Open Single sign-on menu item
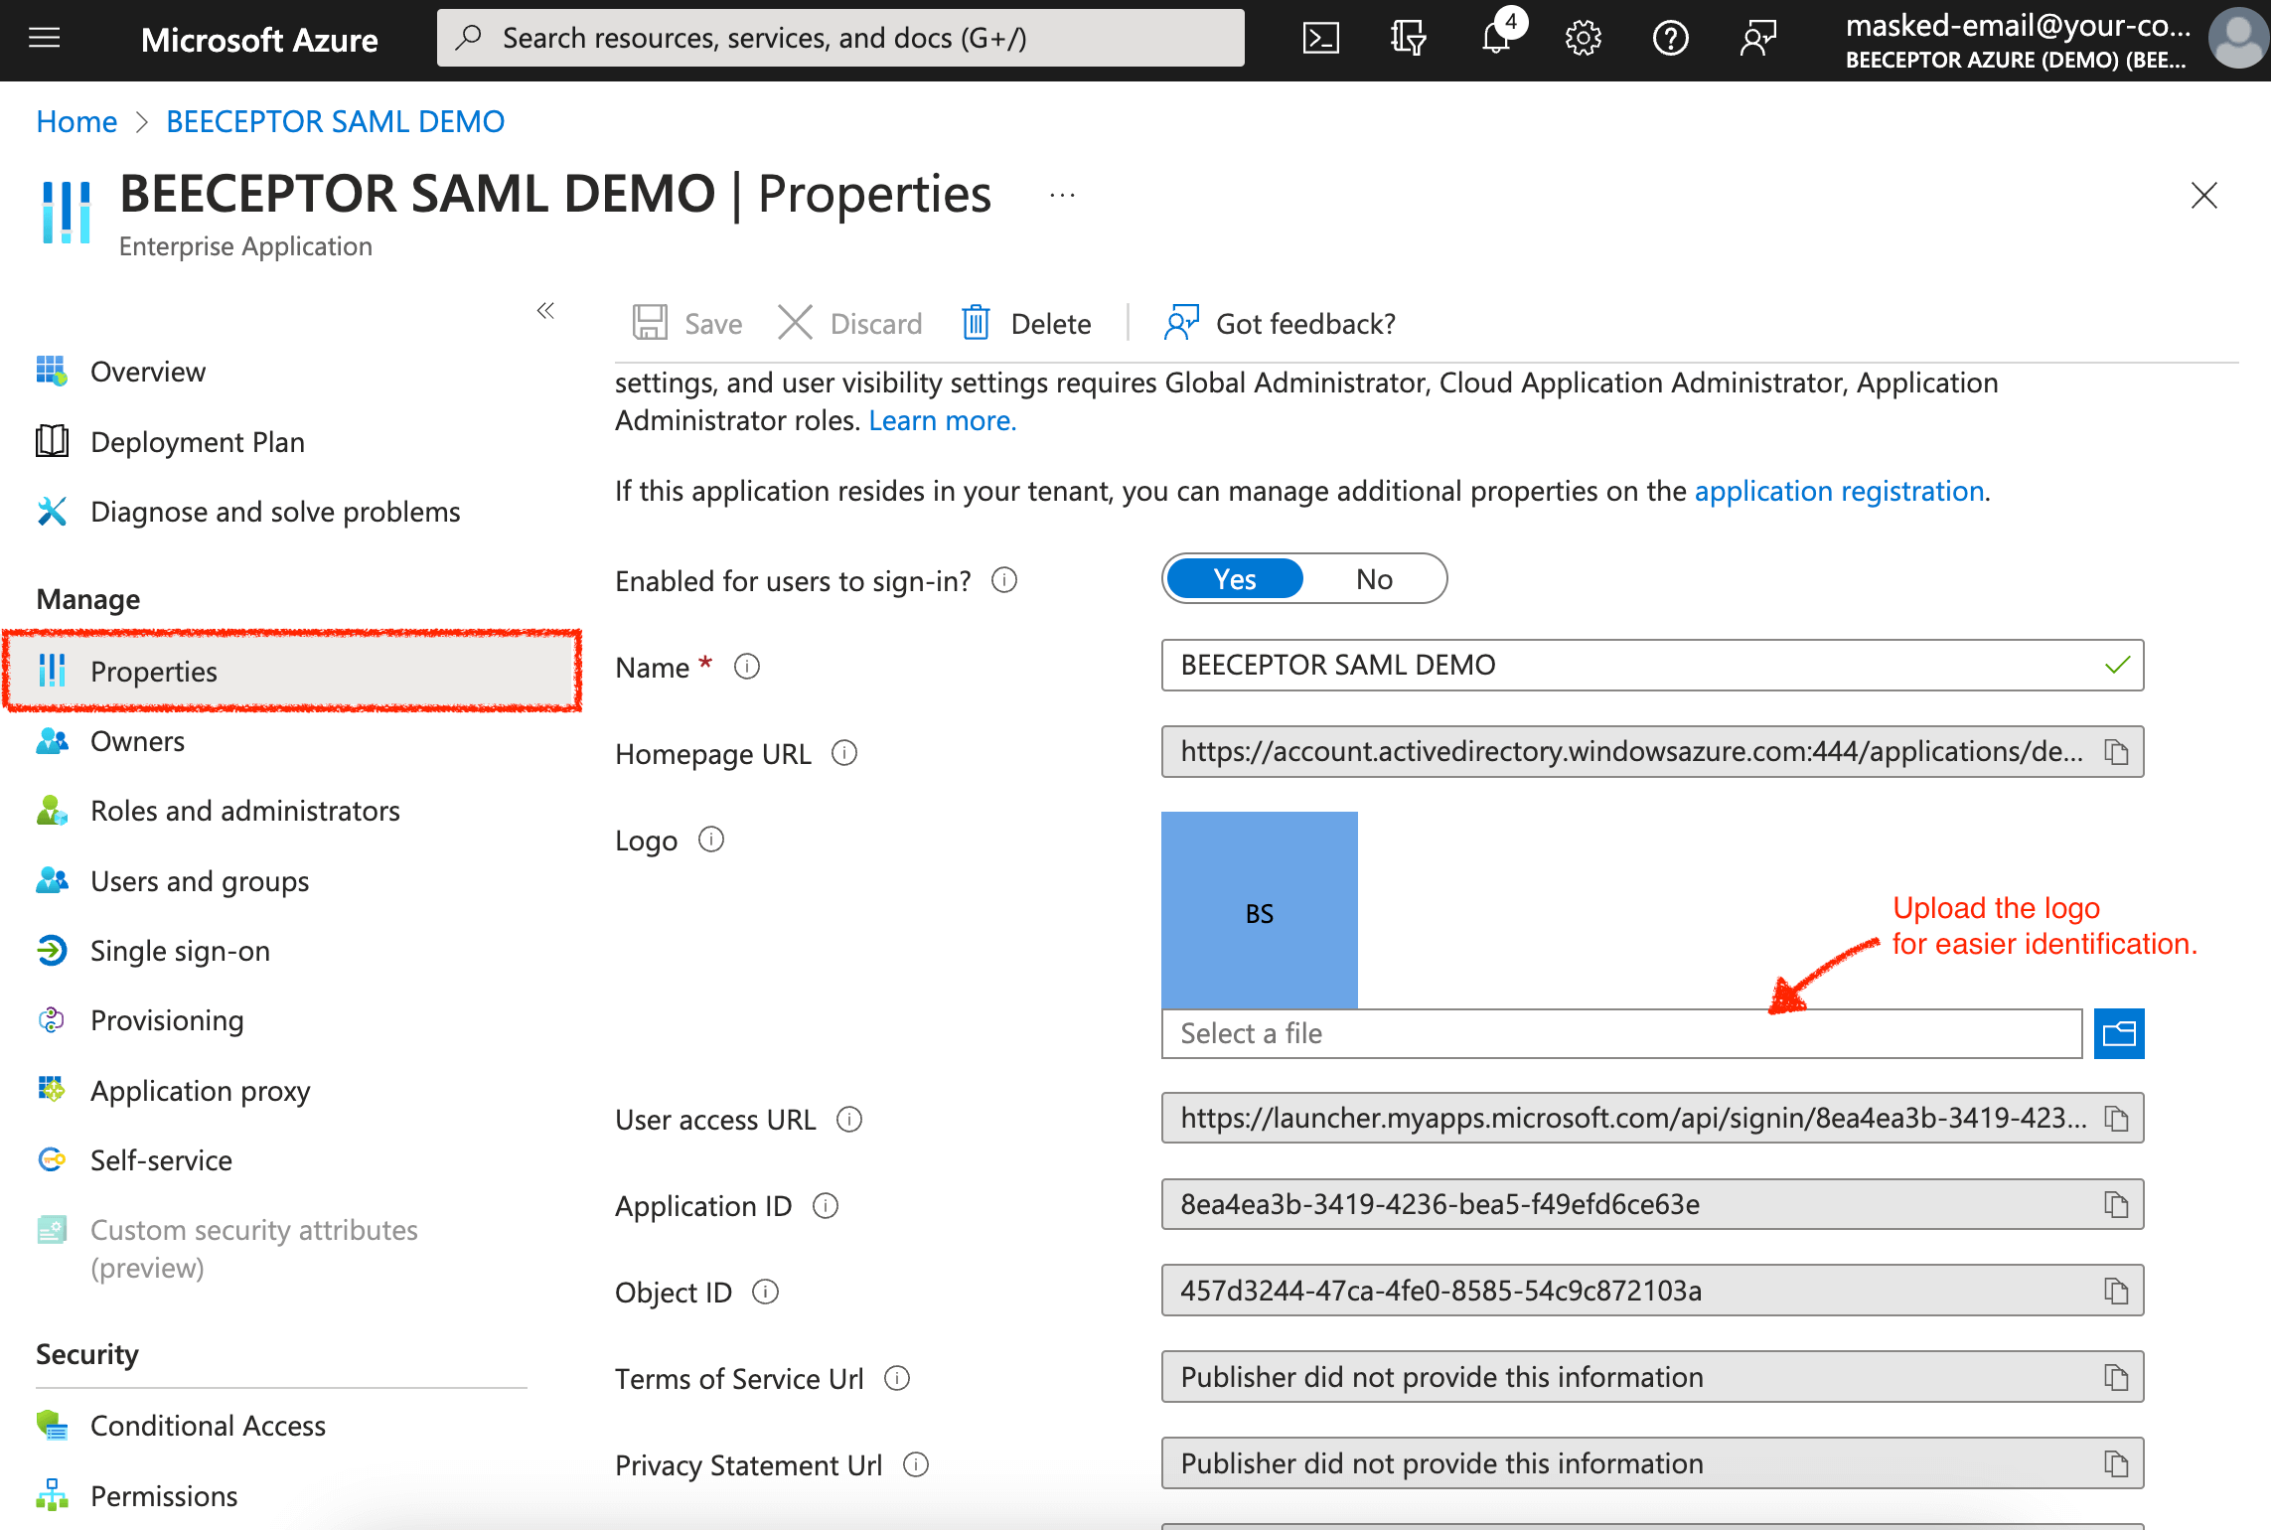This screenshot has width=2271, height=1530. click(180, 951)
